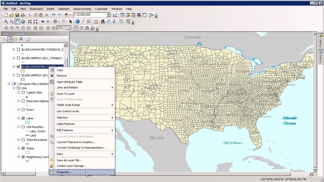
Task: Click the map view vertical scrollbar
Action: coord(315,102)
